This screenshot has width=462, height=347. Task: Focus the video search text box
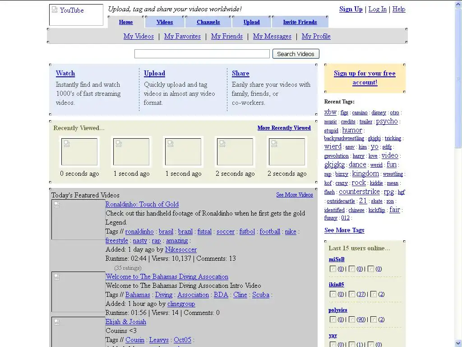point(202,54)
